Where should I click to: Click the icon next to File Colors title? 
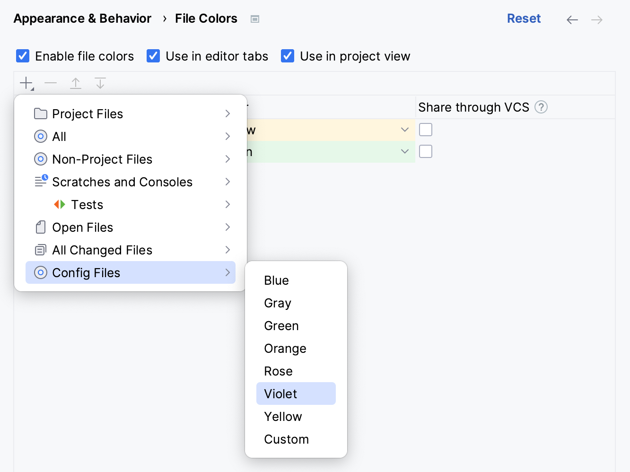(x=255, y=19)
